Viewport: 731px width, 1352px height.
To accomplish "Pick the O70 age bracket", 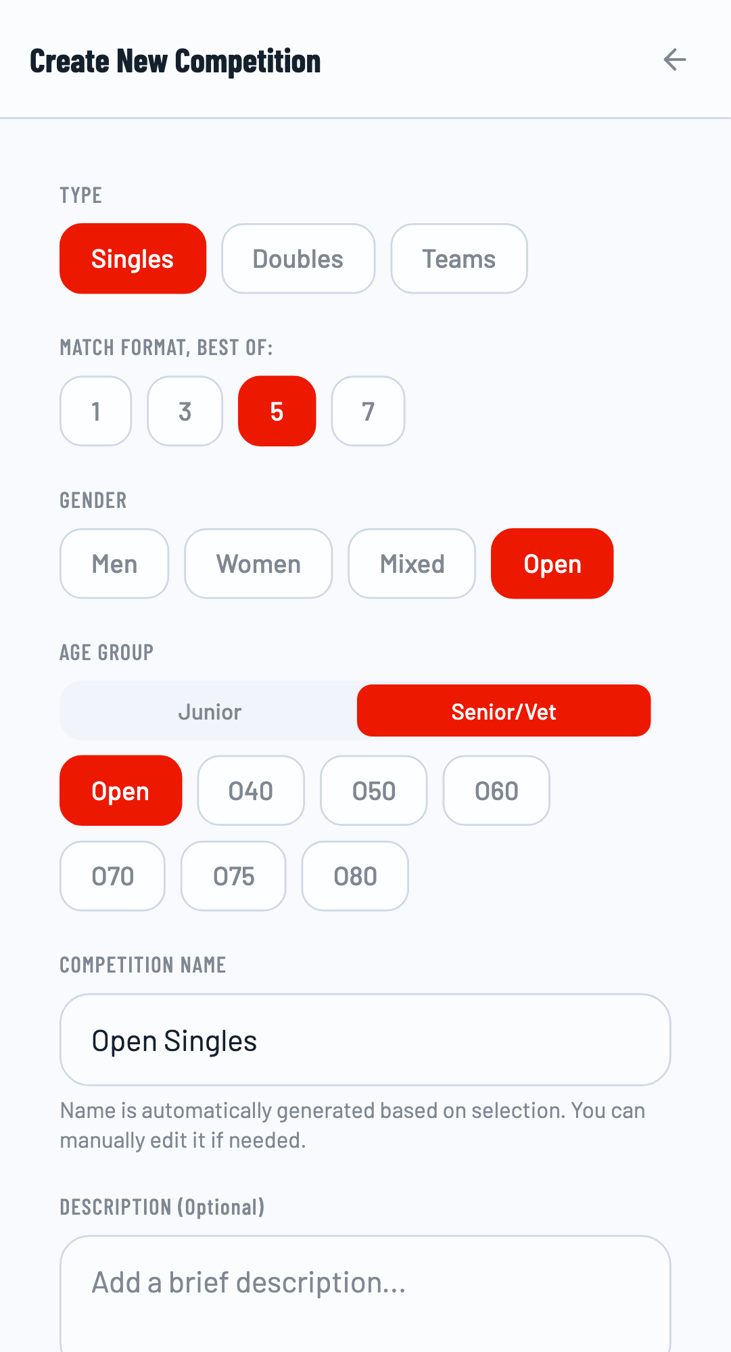I will point(112,876).
